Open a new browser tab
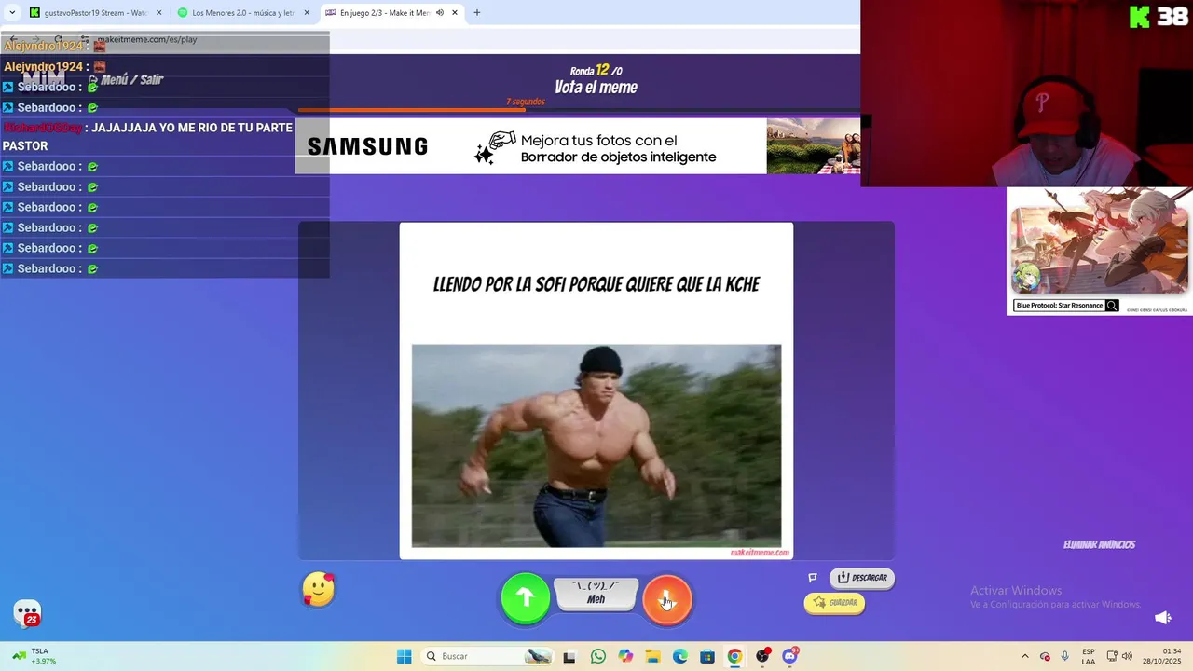This screenshot has width=1193, height=671. tap(477, 13)
